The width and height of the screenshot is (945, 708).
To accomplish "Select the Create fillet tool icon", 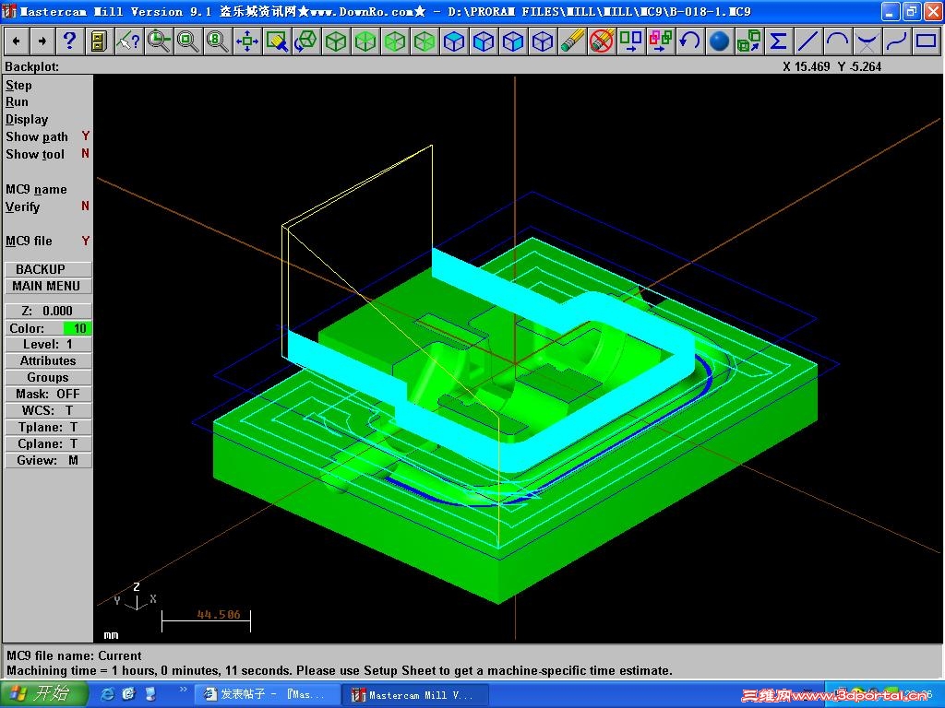I will pos(867,41).
